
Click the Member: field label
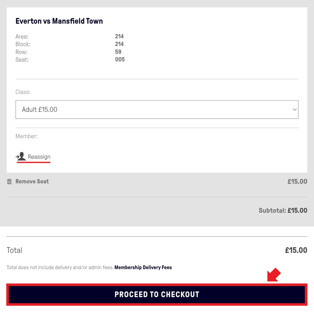pos(26,136)
